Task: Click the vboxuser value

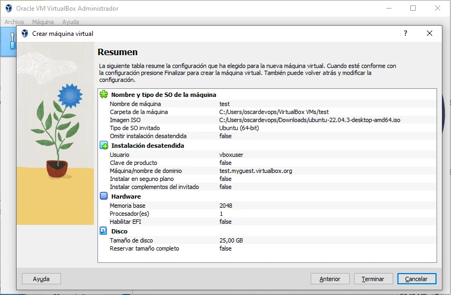Action: coord(231,155)
